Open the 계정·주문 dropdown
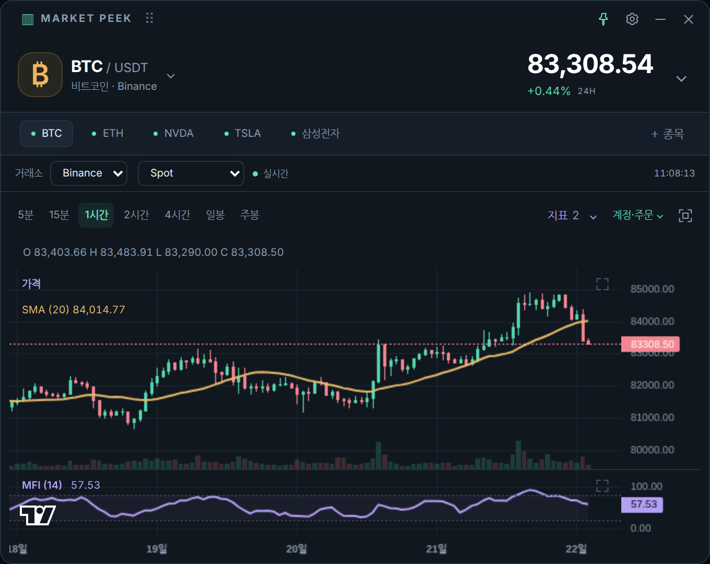710x564 pixels. coord(637,216)
